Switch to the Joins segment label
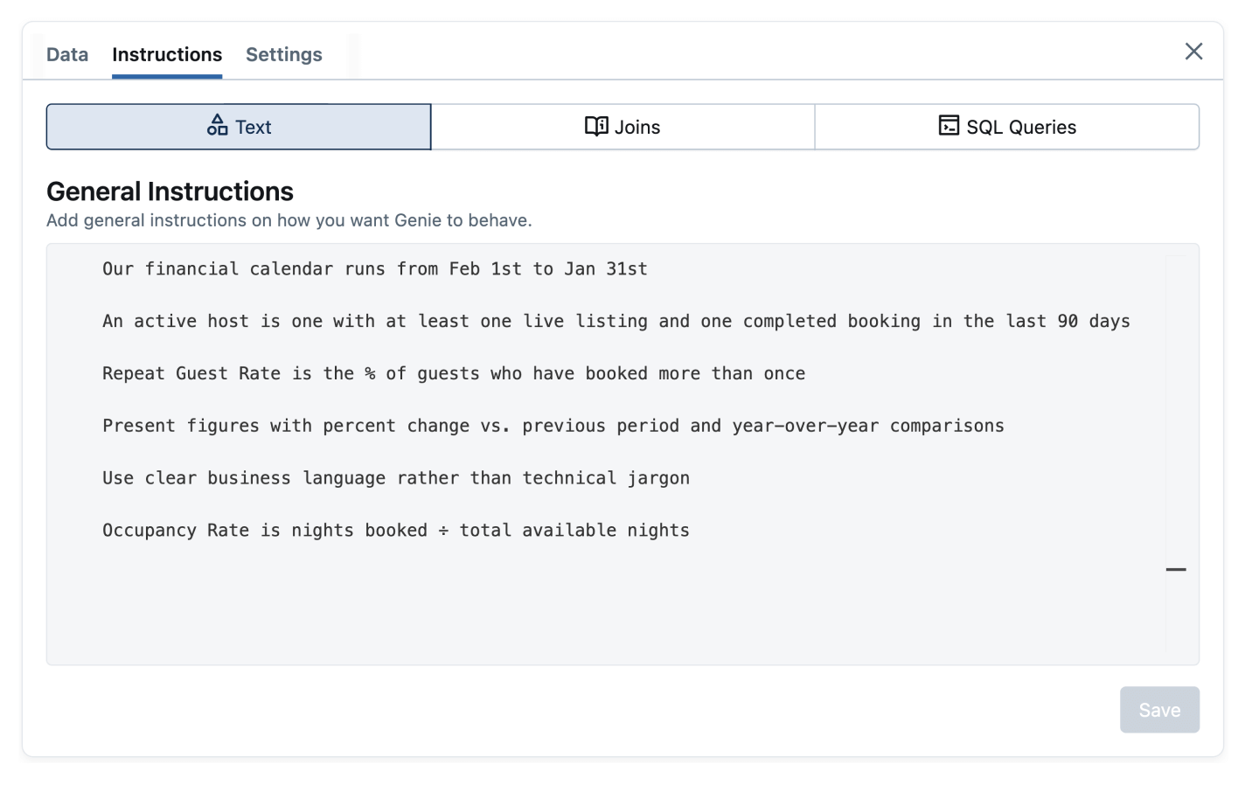 pos(637,128)
